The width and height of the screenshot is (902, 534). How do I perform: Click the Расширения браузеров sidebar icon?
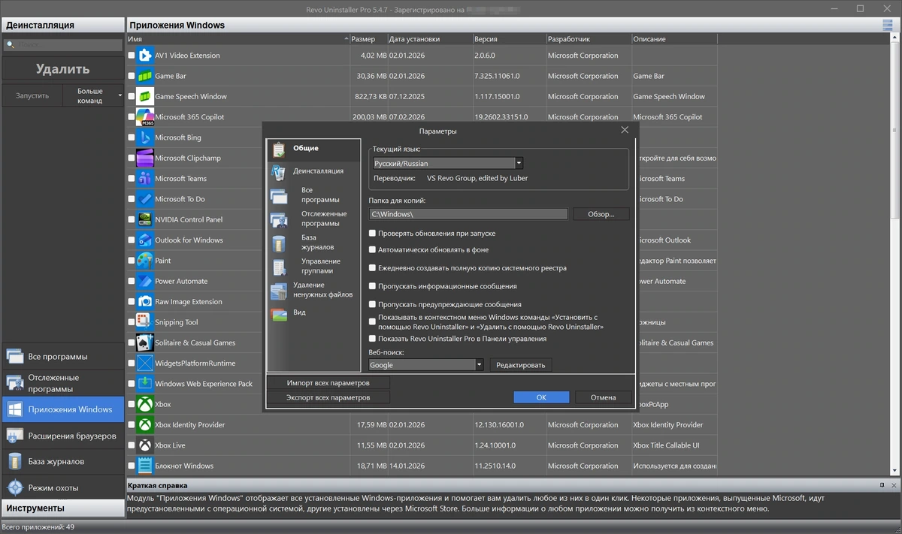[15, 436]
